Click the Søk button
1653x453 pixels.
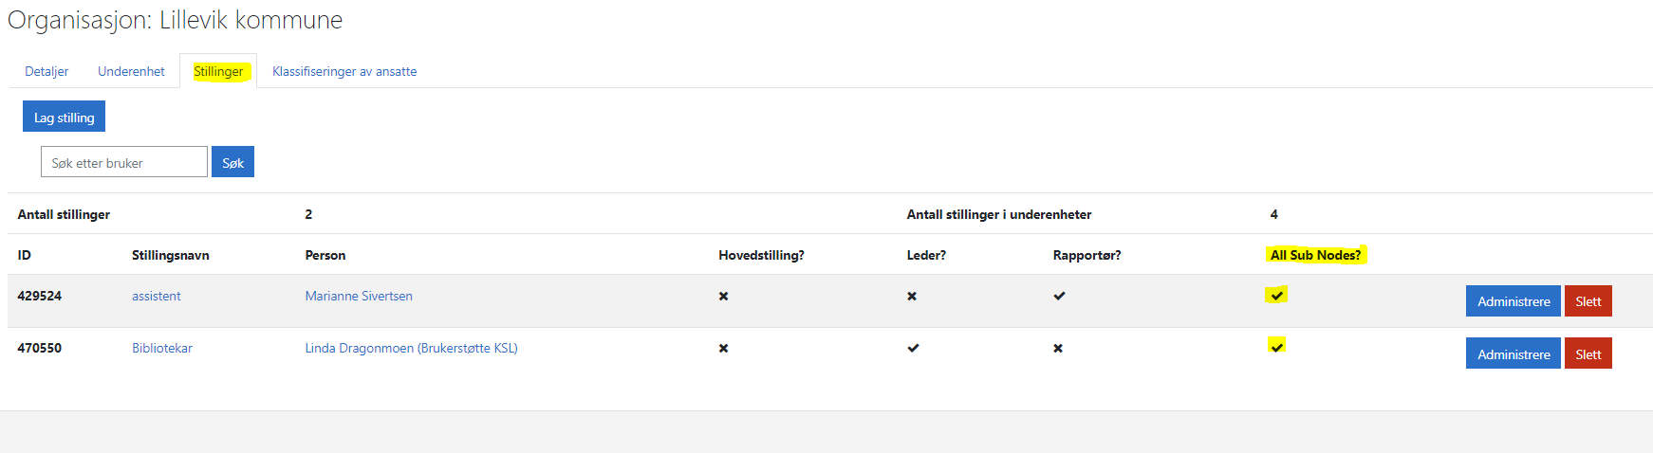[232, 162]
